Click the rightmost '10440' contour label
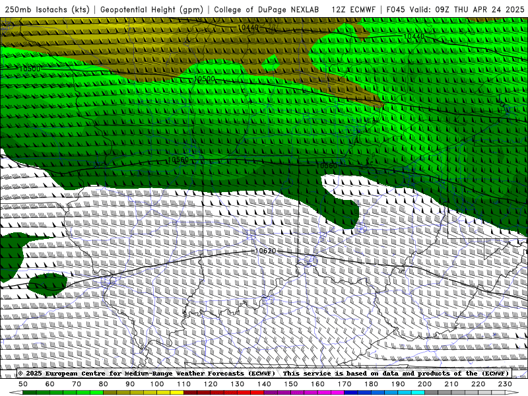 pyautogui.click(x=414, y=36)
